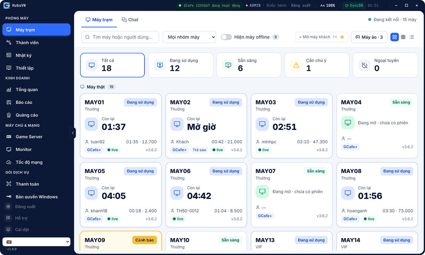
Task: Open Thiết lập in the sidebar
Action: [36, 68]
